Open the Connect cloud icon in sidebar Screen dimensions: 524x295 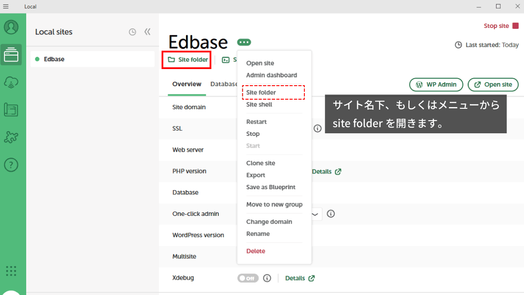pyautogui.click(x=11, y=82)
